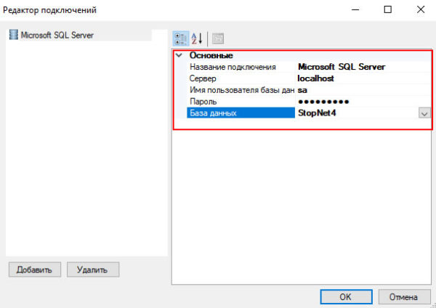Edit the Название подключения value field
The image size is (436, 308).
tap(363, 67)
